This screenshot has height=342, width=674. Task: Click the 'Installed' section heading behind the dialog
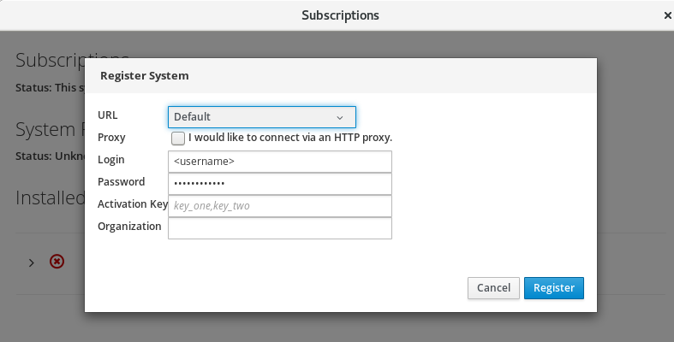49,198
